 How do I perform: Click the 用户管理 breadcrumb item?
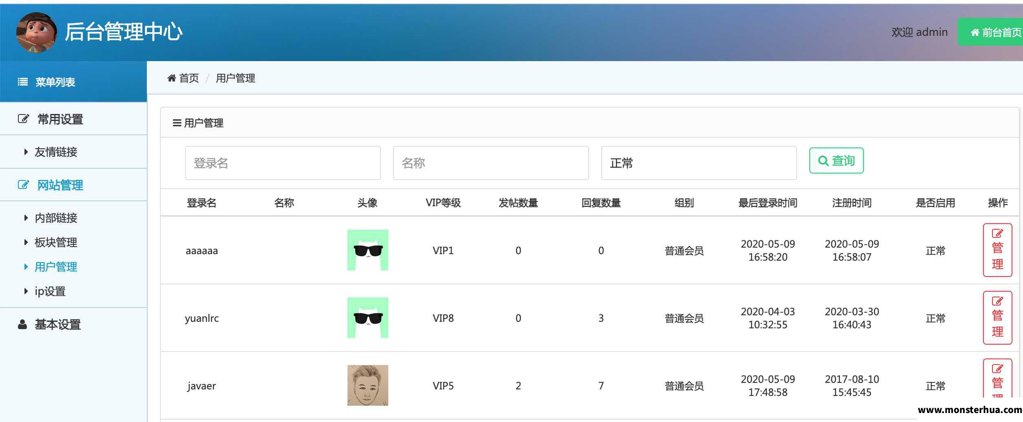click(235, 78)
